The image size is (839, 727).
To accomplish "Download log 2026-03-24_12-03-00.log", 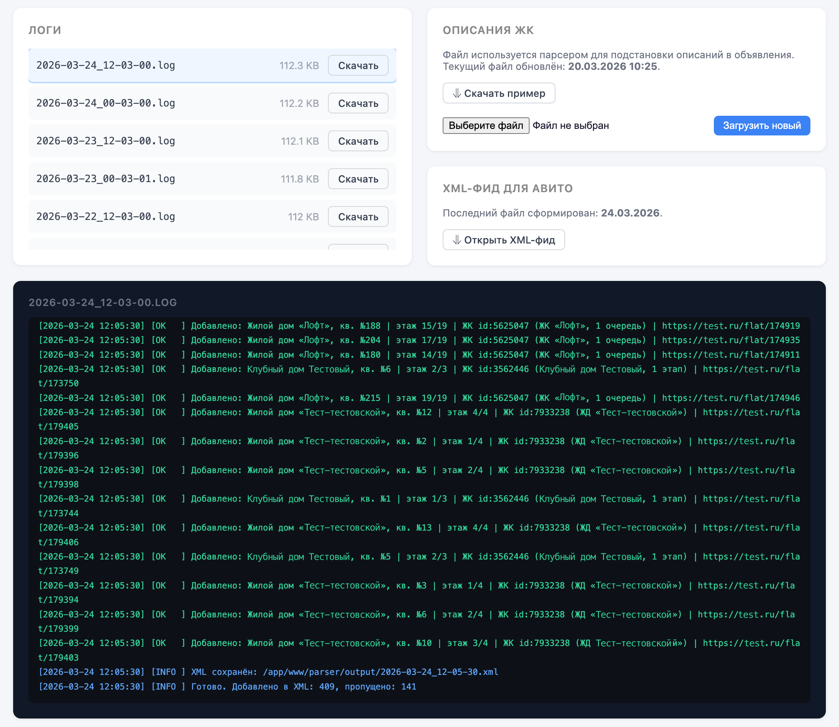I will 358,65.
